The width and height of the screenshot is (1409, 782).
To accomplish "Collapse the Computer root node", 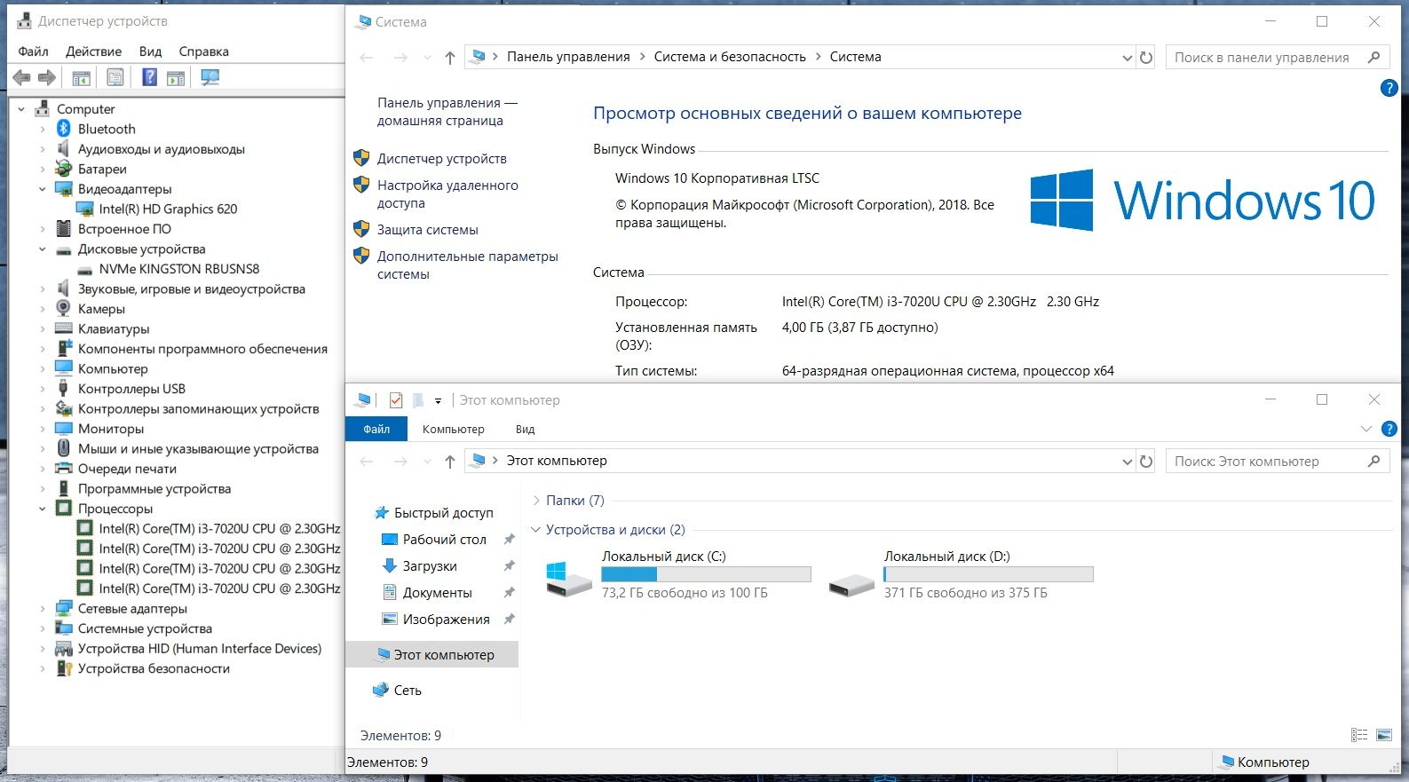I will click(x=21, y=109).
